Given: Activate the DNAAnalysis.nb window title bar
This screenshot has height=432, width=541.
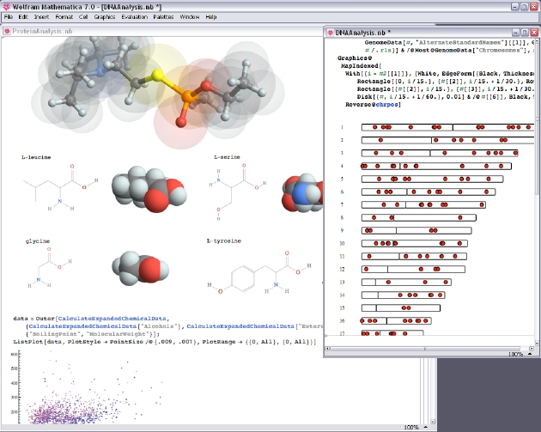Looking at the screenshot, I should pos(431,33).
